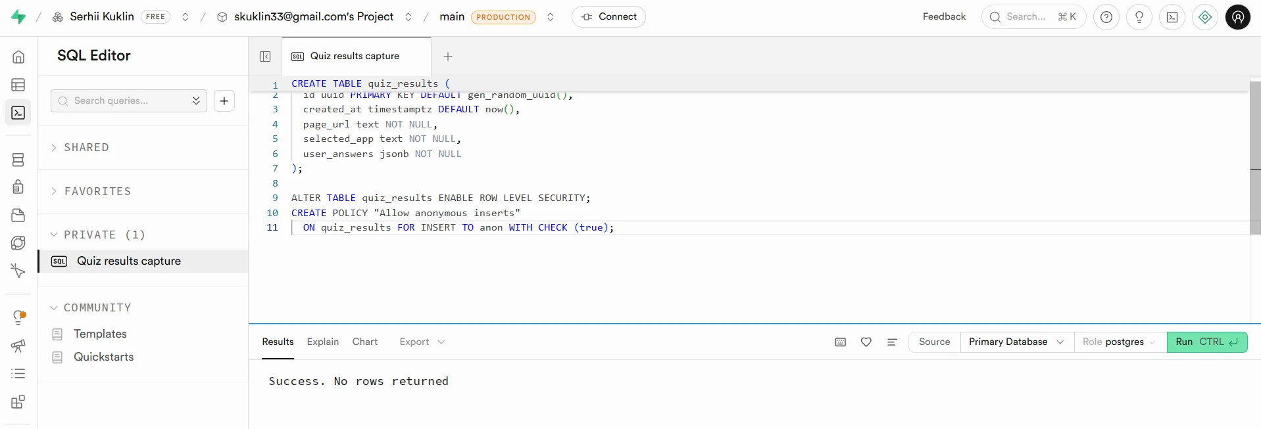
Task: Open Project Overview home icon in sidebar
Action: (18, 57)
